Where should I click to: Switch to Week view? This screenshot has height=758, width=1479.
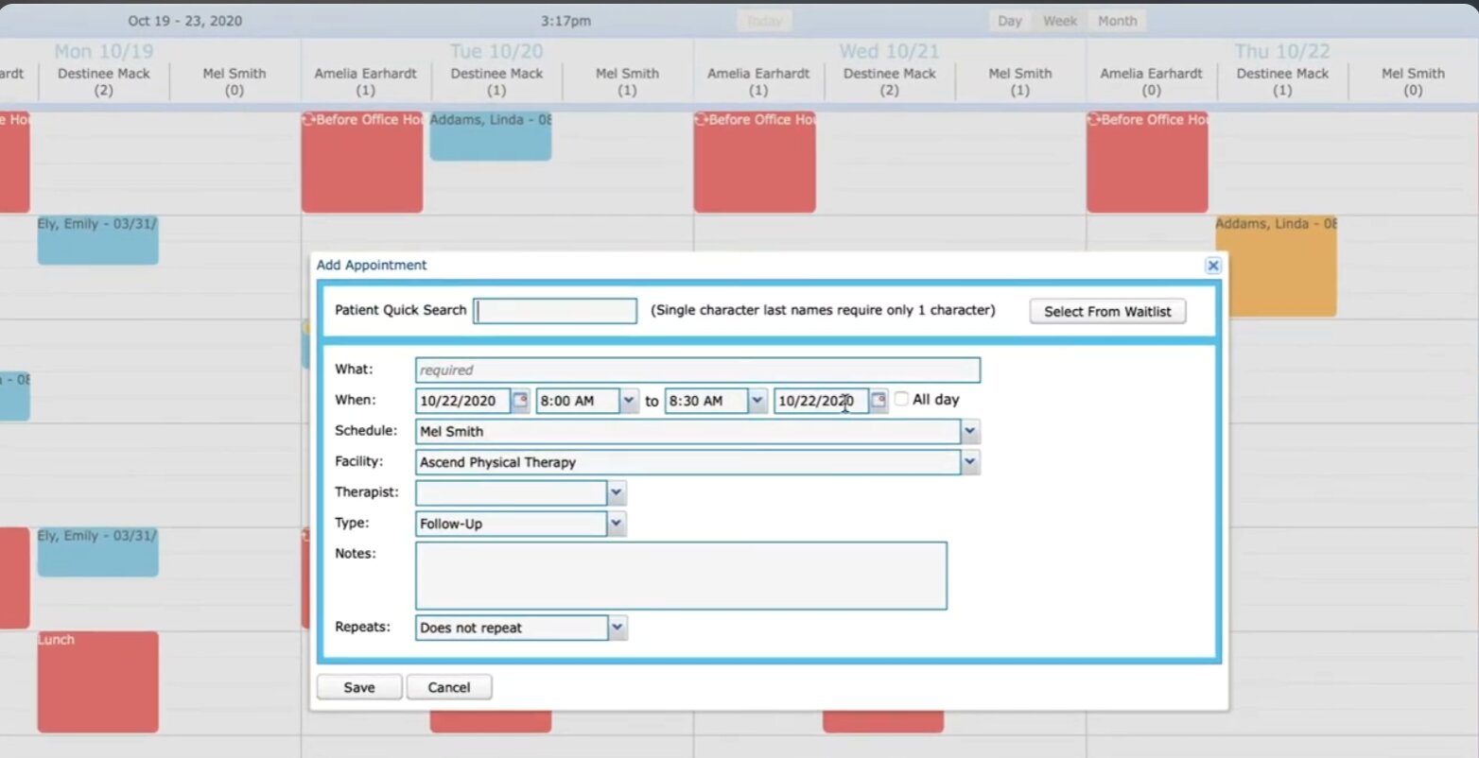coord(1060,21)
